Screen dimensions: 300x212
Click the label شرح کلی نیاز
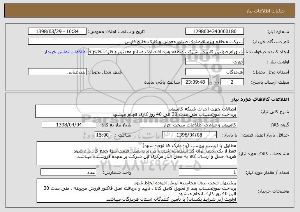275,112
